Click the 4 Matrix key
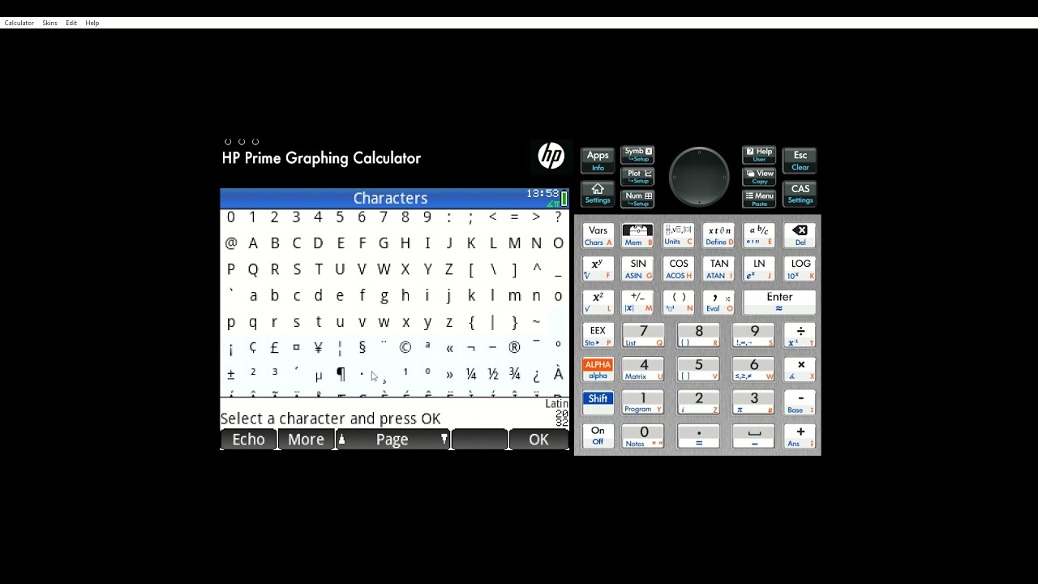1038x584 pixels. pos(643,369)
